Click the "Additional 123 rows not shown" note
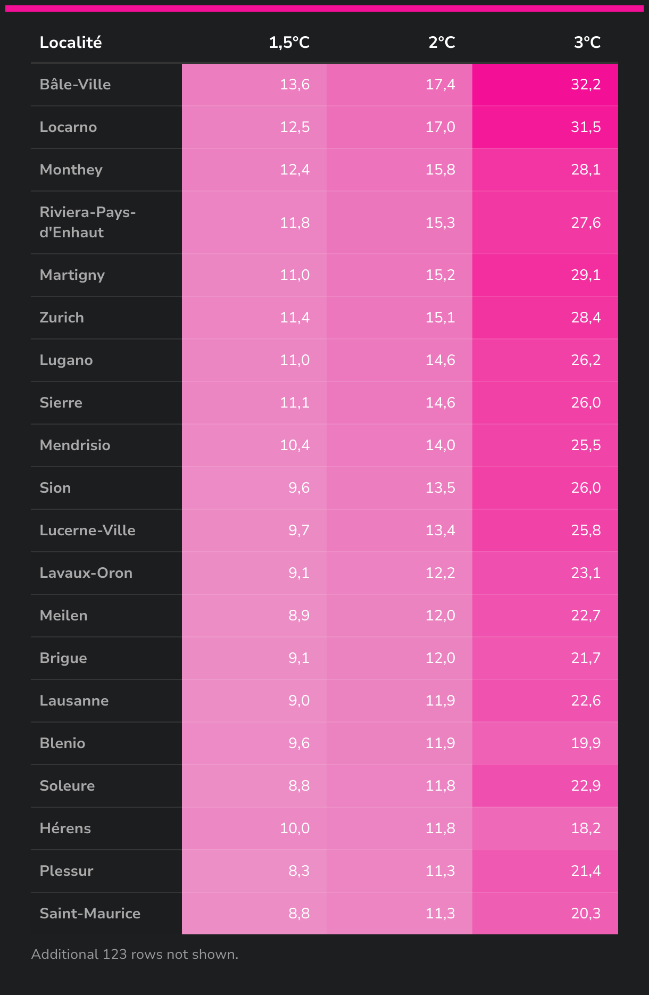This screenshot has width=649, height=995. pyautogui.click(x=135, y=955)
